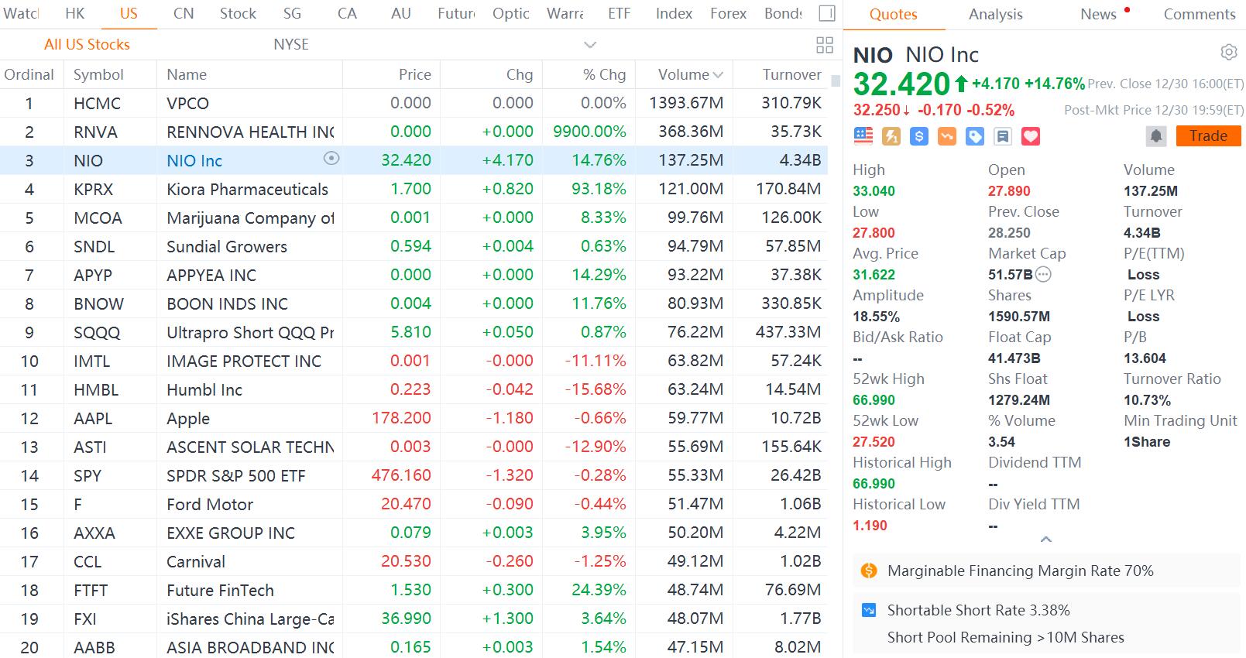Select the NYSE filter
Screen dimensions: 1246x658
pyautogui.click(x=291, y=45)
